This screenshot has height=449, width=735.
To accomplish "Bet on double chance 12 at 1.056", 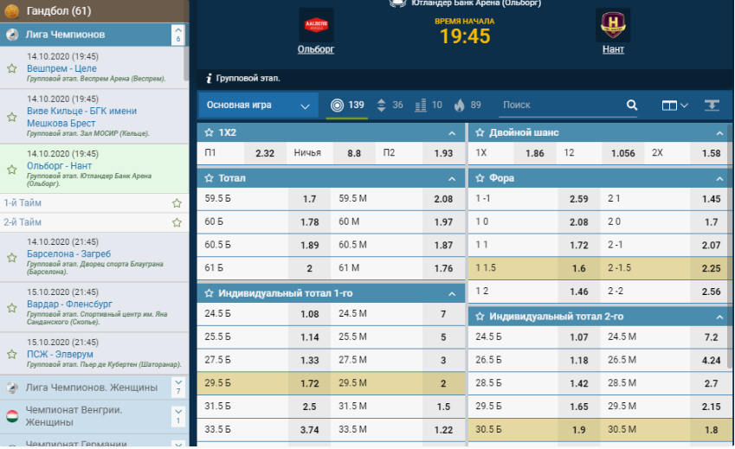I will [x=622, y=153].
